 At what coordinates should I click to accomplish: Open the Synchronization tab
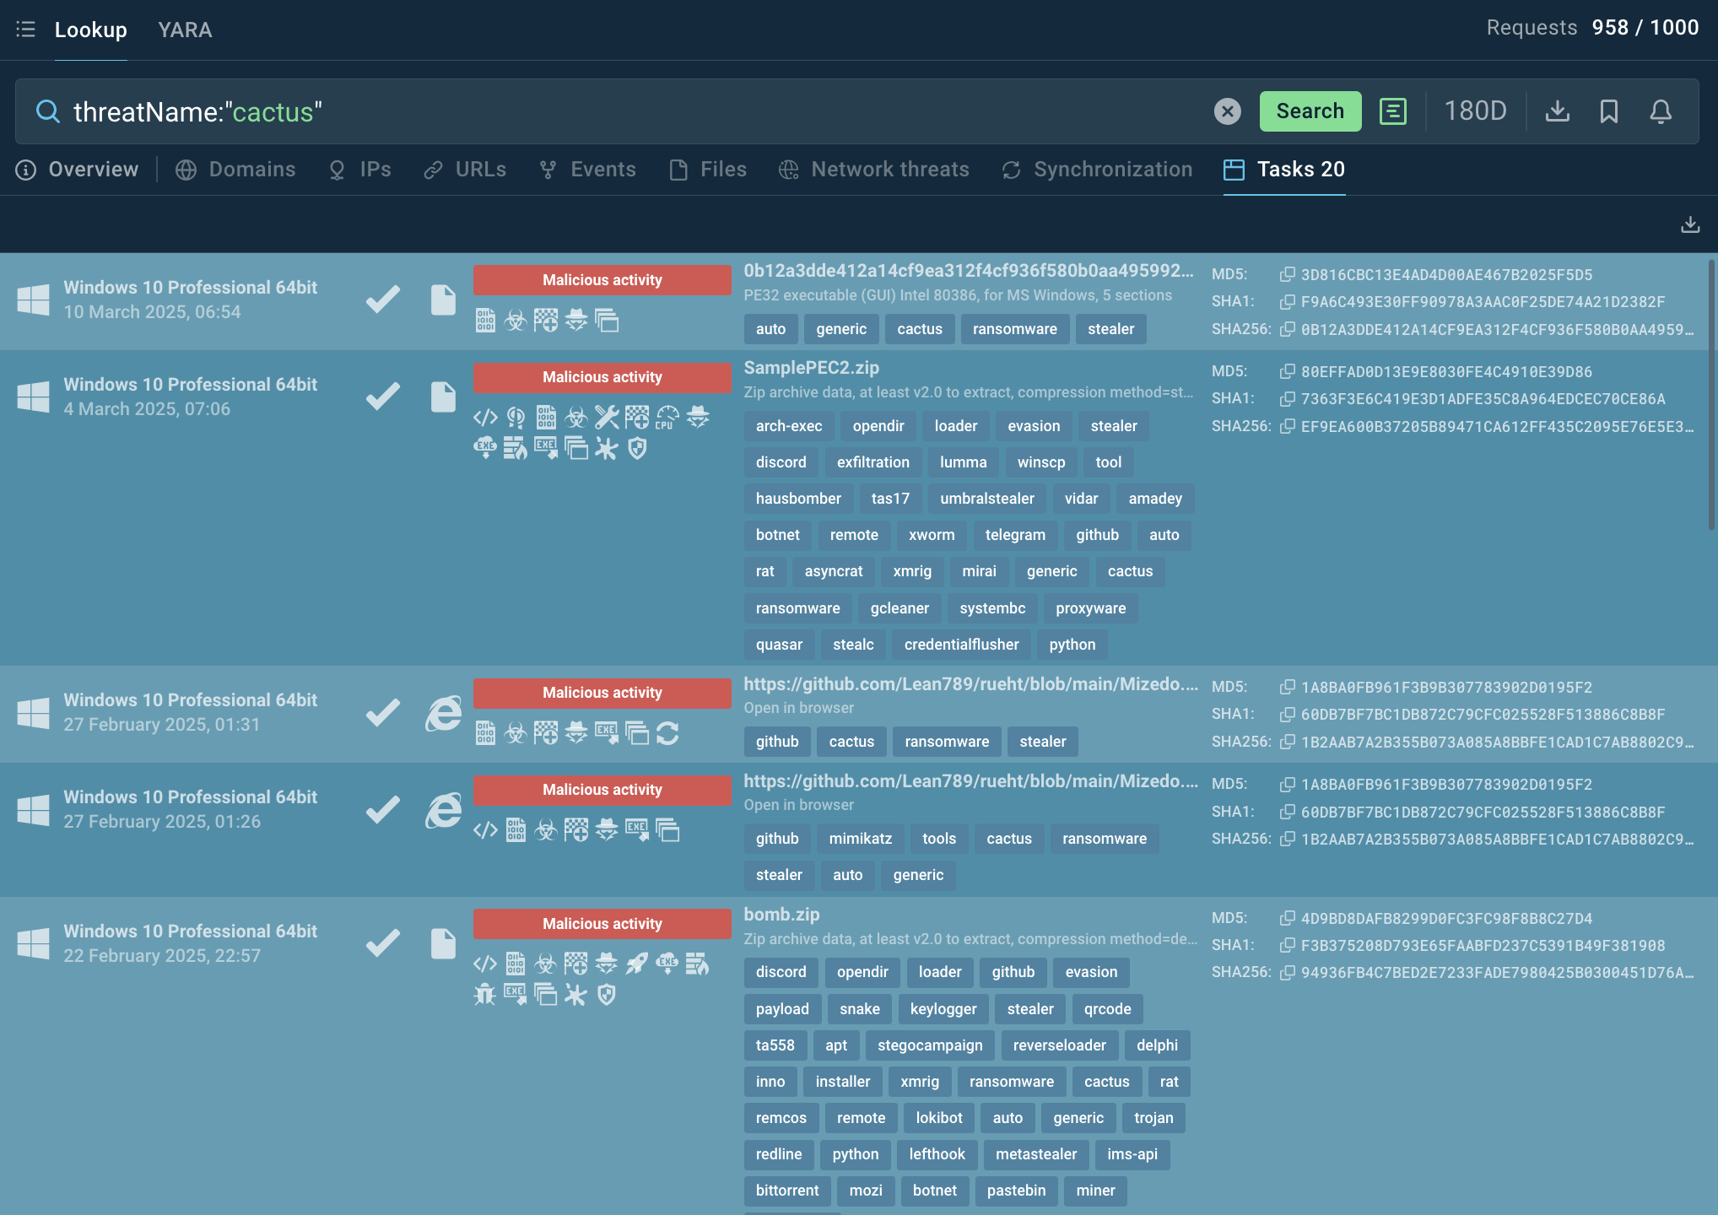1097,170
